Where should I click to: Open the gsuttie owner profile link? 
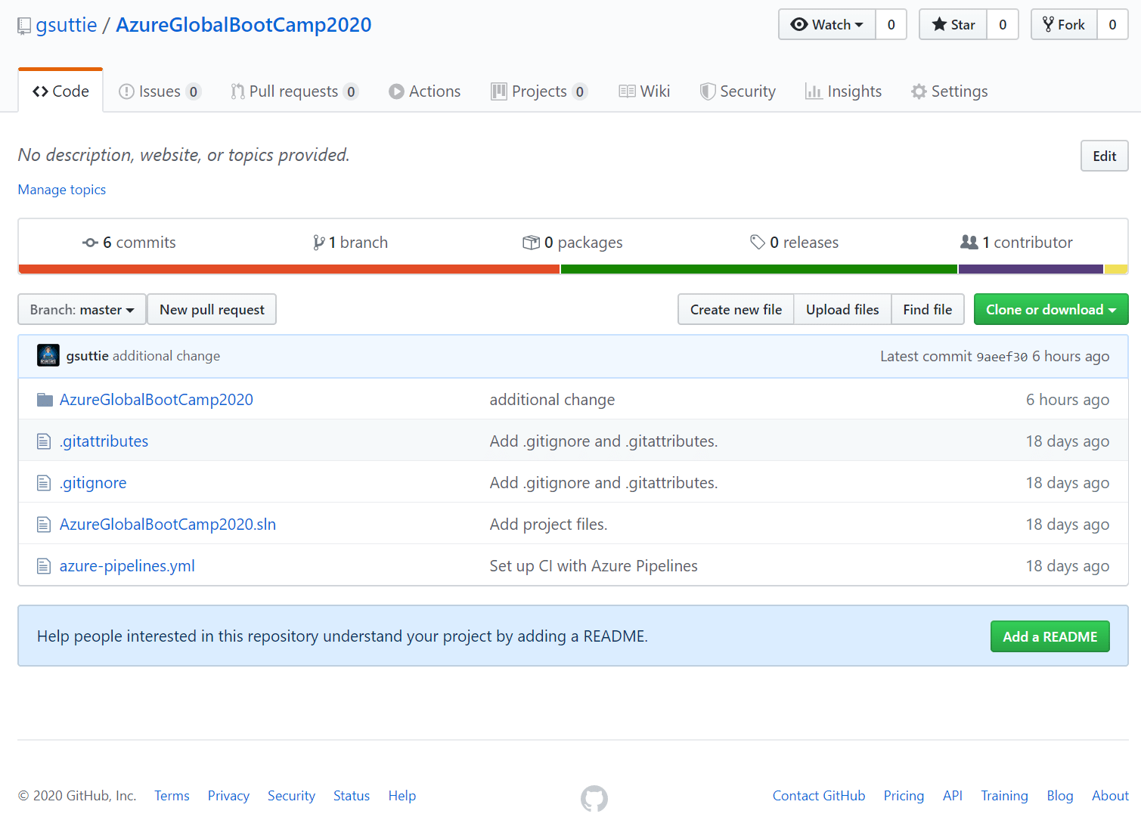tap(67, 25)
